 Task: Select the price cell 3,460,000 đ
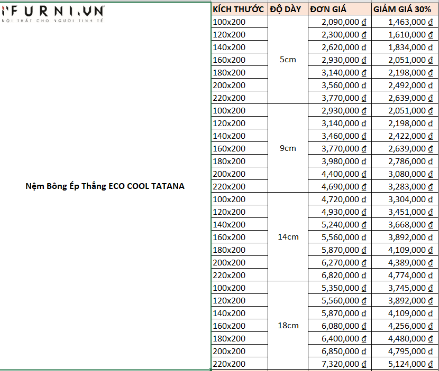(x=340, y=136)
